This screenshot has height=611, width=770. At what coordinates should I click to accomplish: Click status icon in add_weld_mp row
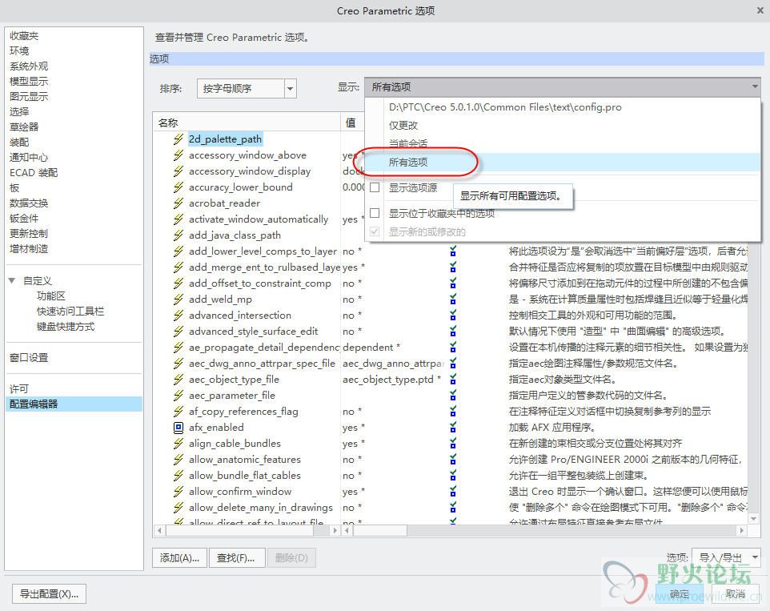(x=453, y=299)
